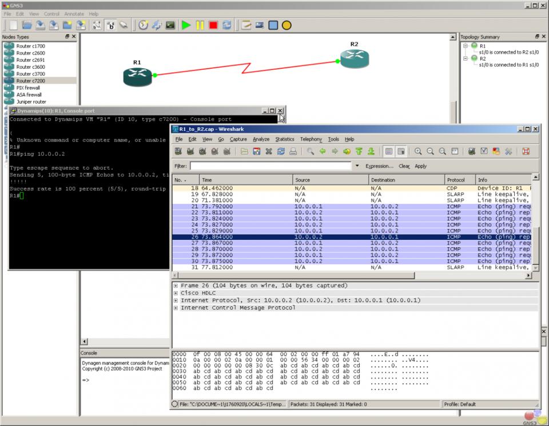Open the Wireshark Statistics menu
Image resolution: width=549 pixels, height=426 pixels.
coord(284,139)
